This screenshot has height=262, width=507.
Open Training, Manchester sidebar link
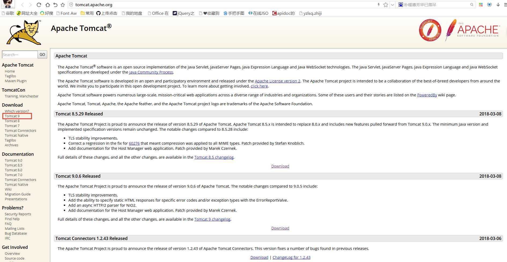(21, 96)
